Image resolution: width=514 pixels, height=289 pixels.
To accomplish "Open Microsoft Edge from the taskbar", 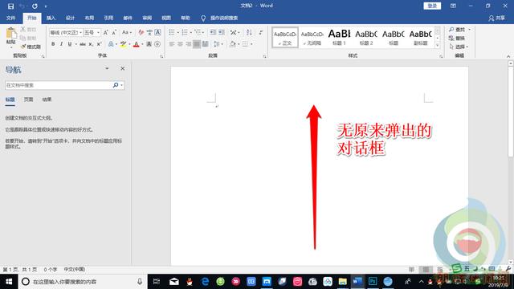I will point(206,282).
